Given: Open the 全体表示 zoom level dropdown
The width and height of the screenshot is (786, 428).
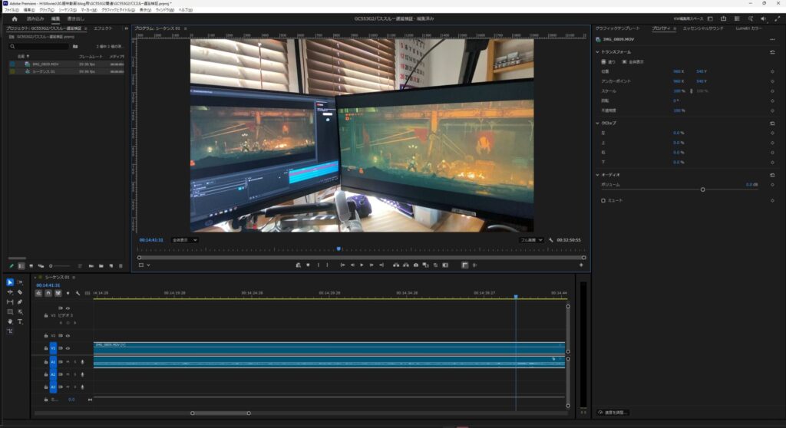Looking at the screenshot, I should coord(184,240).
